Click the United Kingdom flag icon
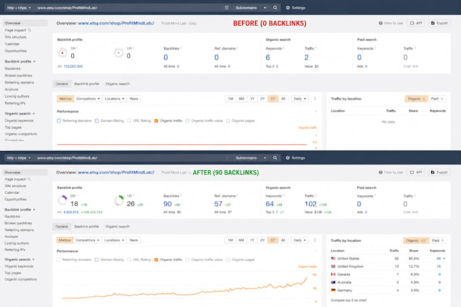Viewport: 461px width, 307px height. click(x=333, y=266)
